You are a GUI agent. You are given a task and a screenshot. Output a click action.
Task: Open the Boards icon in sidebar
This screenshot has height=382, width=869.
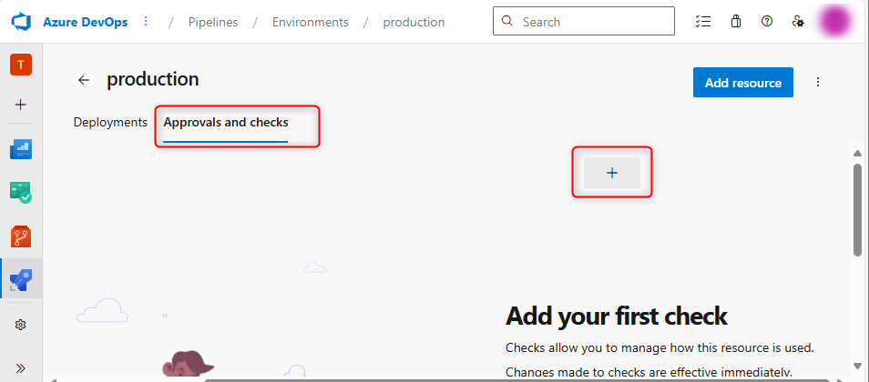coord(21,149)
